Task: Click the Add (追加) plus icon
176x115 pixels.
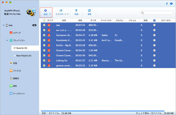Action: tap(45, 11)
